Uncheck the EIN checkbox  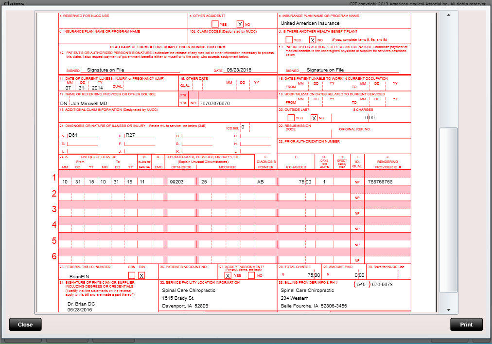click(141, 274)
